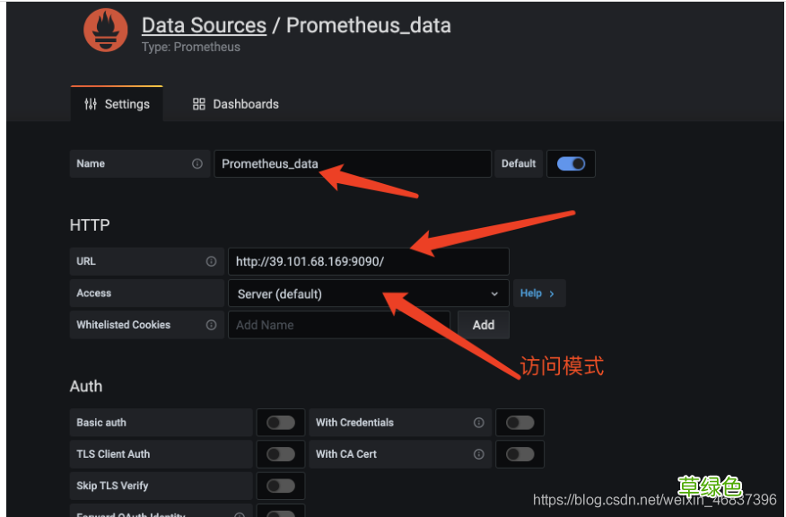Enable the With CA Cert toggle
Screen dimensions: 786x517
point(520,454)
